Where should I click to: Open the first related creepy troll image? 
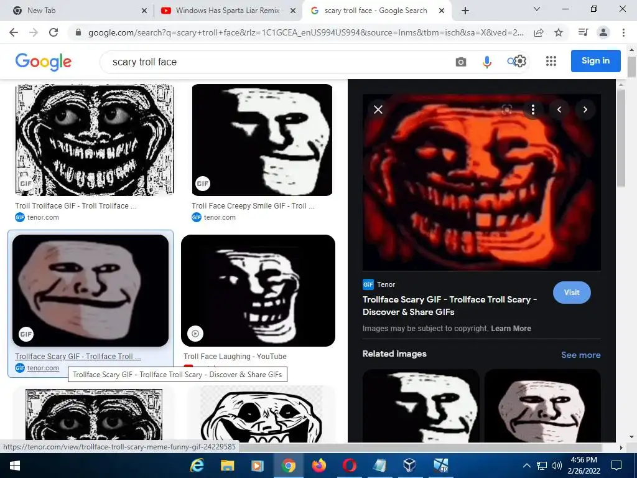pos(421,406)
